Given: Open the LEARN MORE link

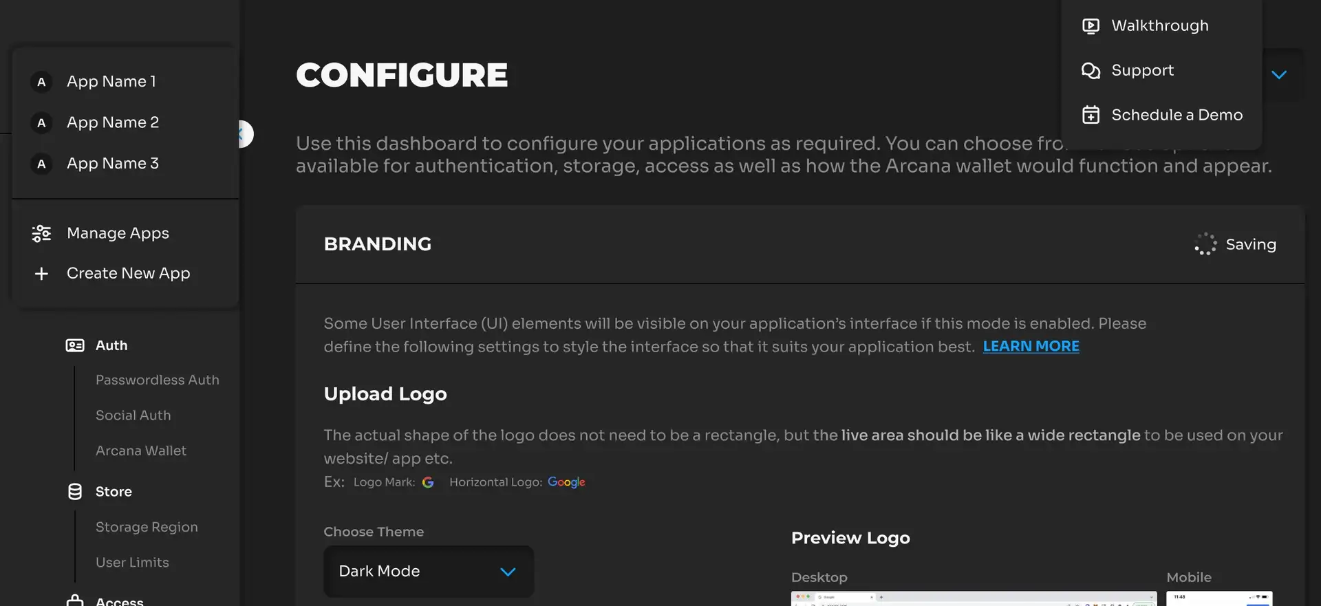Looking at the screenshot, I should (1031, 347).
